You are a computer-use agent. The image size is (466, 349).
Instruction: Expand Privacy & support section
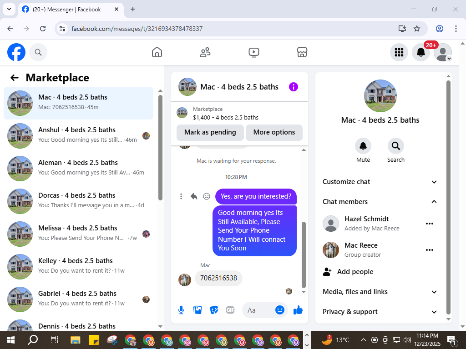point(380,312)
